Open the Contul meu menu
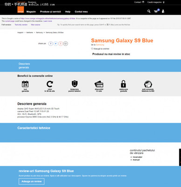The height and width of the screenshot is (187, 181). tap(81, 12)
